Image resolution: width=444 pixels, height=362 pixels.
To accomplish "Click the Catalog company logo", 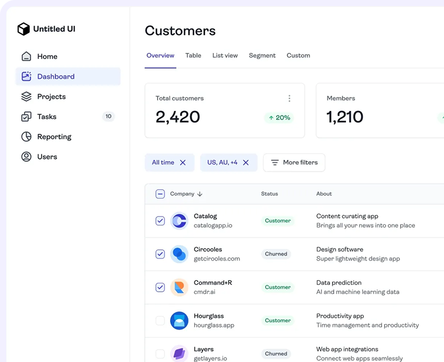I will tap(179, 221).
